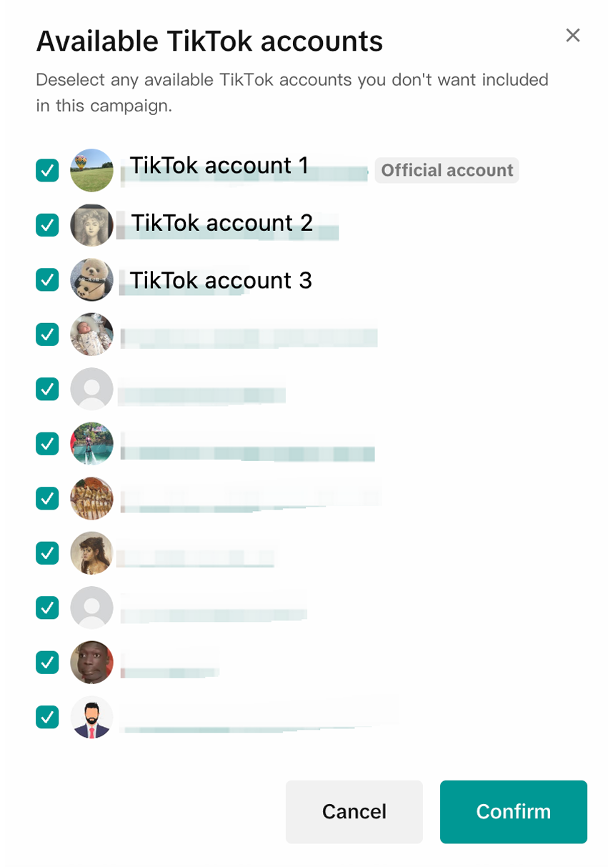608x867 pixels.
Task: Click the bearded man in suit avatar
Action: coord(91,717)
